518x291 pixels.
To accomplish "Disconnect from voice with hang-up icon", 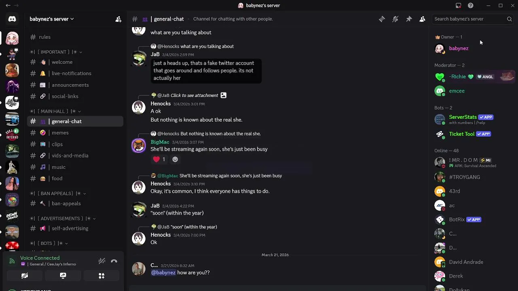I will (x=114, y=261).
